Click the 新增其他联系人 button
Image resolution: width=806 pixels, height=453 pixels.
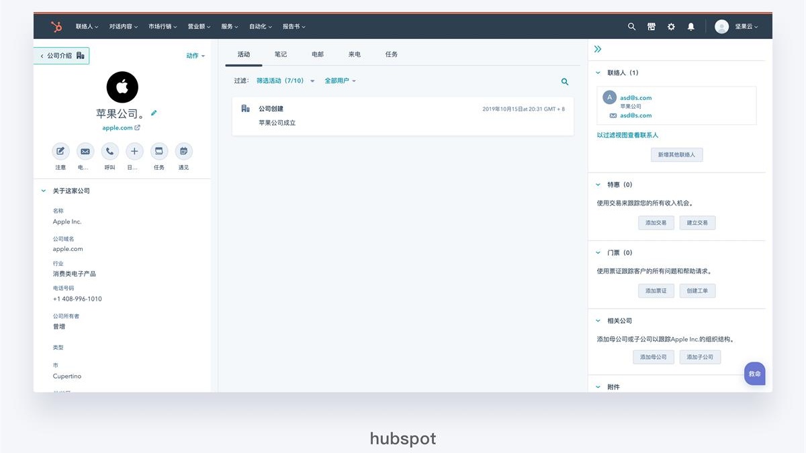pyautogui.click(x=676, y=155)
